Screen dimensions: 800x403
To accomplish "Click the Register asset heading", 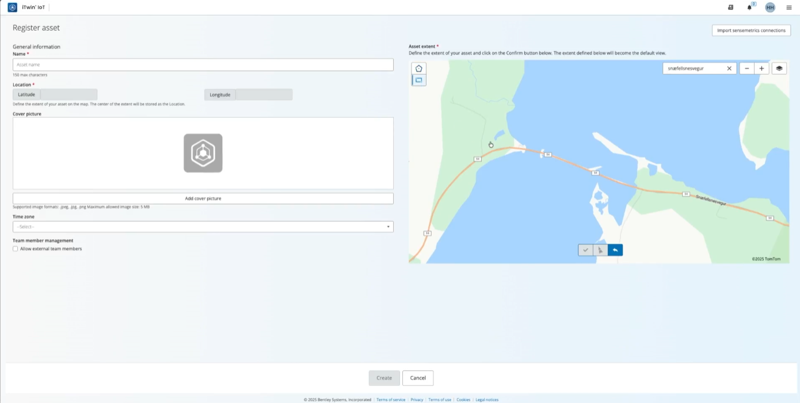I will [x=36, y=28].
